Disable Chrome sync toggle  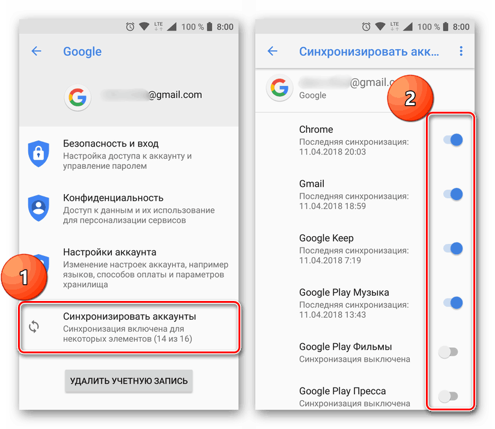[453, 140]
